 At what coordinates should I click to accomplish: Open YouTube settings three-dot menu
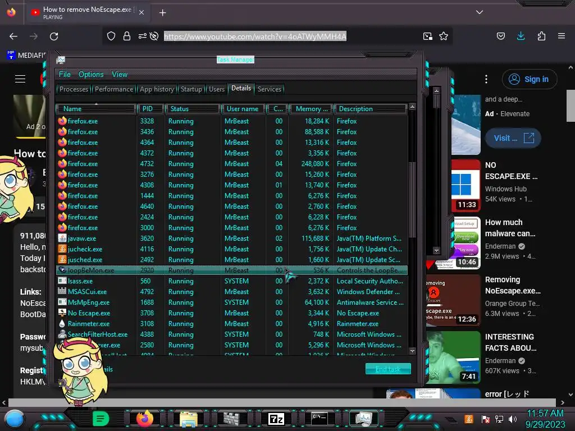pos(486,79)
